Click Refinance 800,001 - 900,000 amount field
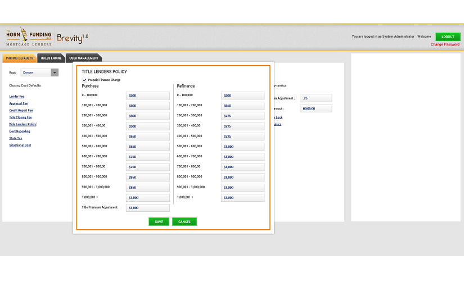Screen dimensions: 464x295 coord(242,178)
